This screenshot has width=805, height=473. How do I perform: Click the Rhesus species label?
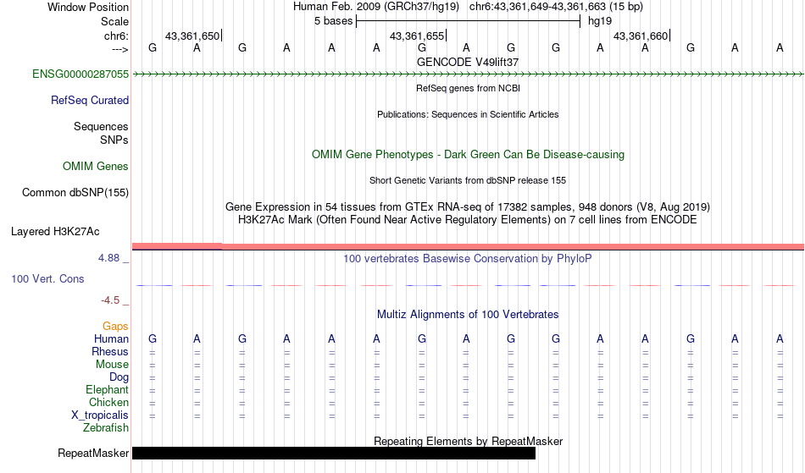[110, 352]
